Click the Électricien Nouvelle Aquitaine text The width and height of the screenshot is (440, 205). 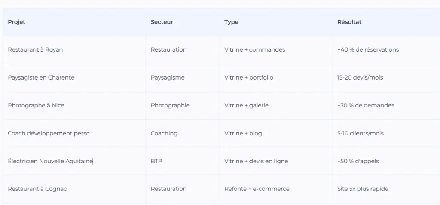tap(50, 161)
